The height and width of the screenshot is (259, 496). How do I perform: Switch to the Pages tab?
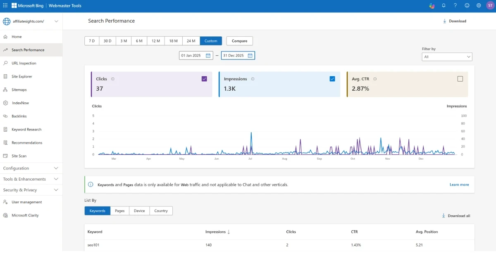pyautogui.click(x=119, y=211)
